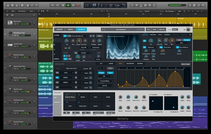Open the Functions menu dropdown
This screenshot has height=134, width=211.
pos(23,11)
